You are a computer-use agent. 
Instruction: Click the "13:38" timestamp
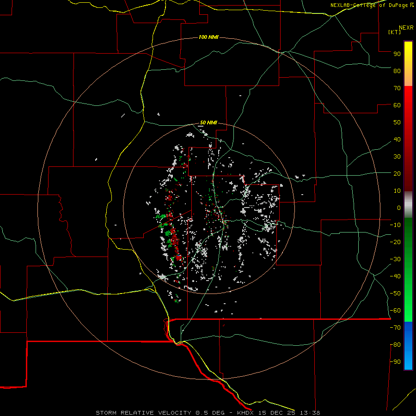310,413
